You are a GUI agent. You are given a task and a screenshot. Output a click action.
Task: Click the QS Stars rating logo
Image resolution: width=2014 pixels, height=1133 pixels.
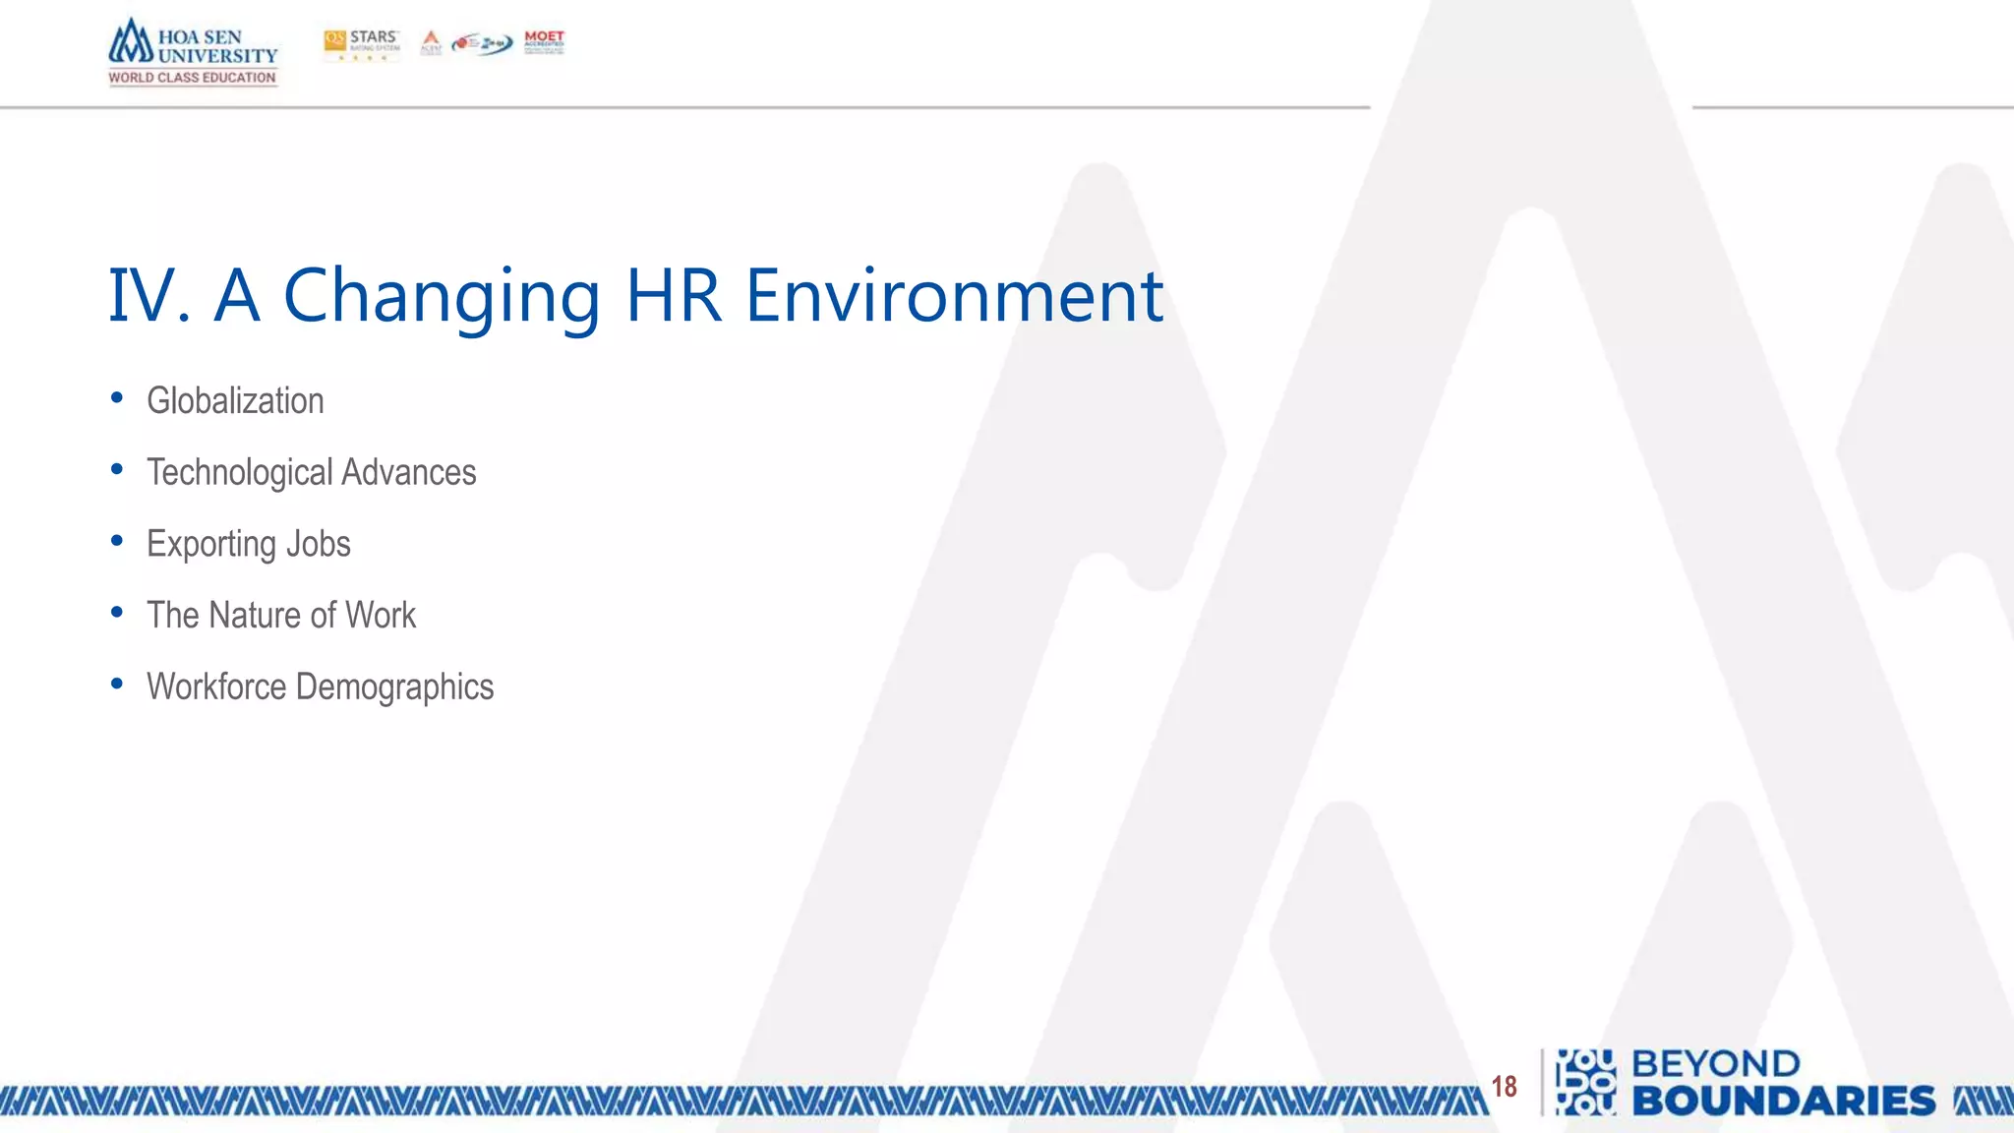tap(362, 44)
